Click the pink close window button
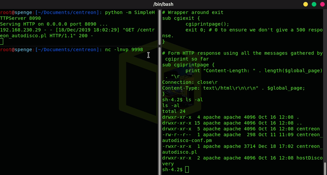This screenshot has width=327, height=175. (322, 4)
